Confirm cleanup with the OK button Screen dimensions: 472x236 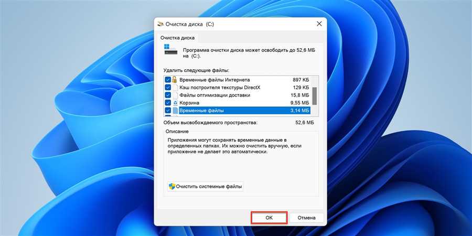(x=269, y=218)
